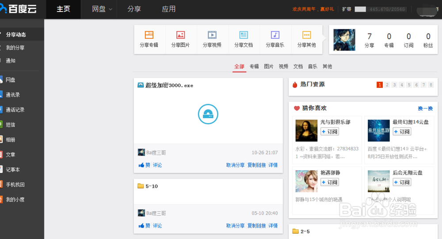Viewport: 442px width, 239px height.
Task: Open 网盘 in the left sidebar
Action: pyautogui.click(x=11, y=80)
